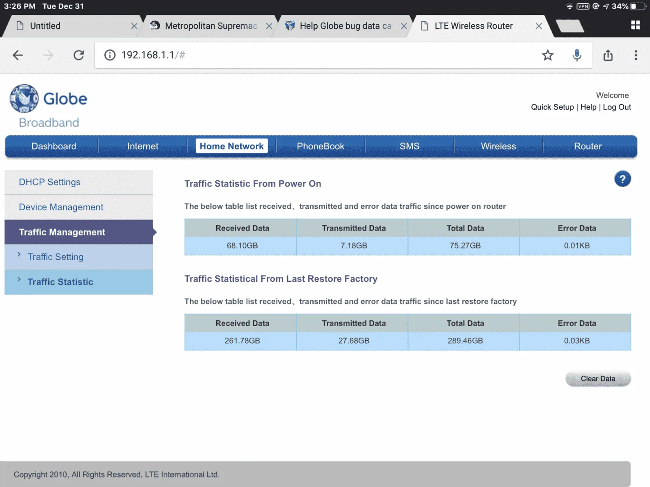Click the 0.03KB error data cell

[576, 341]
